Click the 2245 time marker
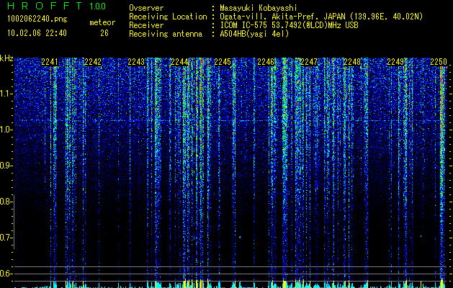The image size is (453, 288). pyautogui.click(x=223, y=62)
